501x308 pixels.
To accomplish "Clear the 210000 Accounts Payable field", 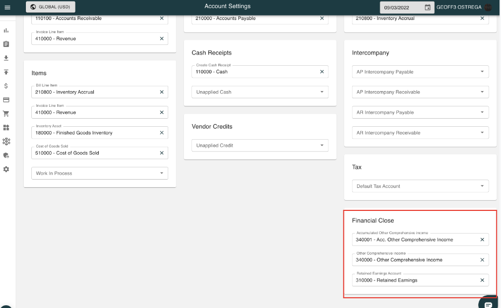I will coord(322,18).
